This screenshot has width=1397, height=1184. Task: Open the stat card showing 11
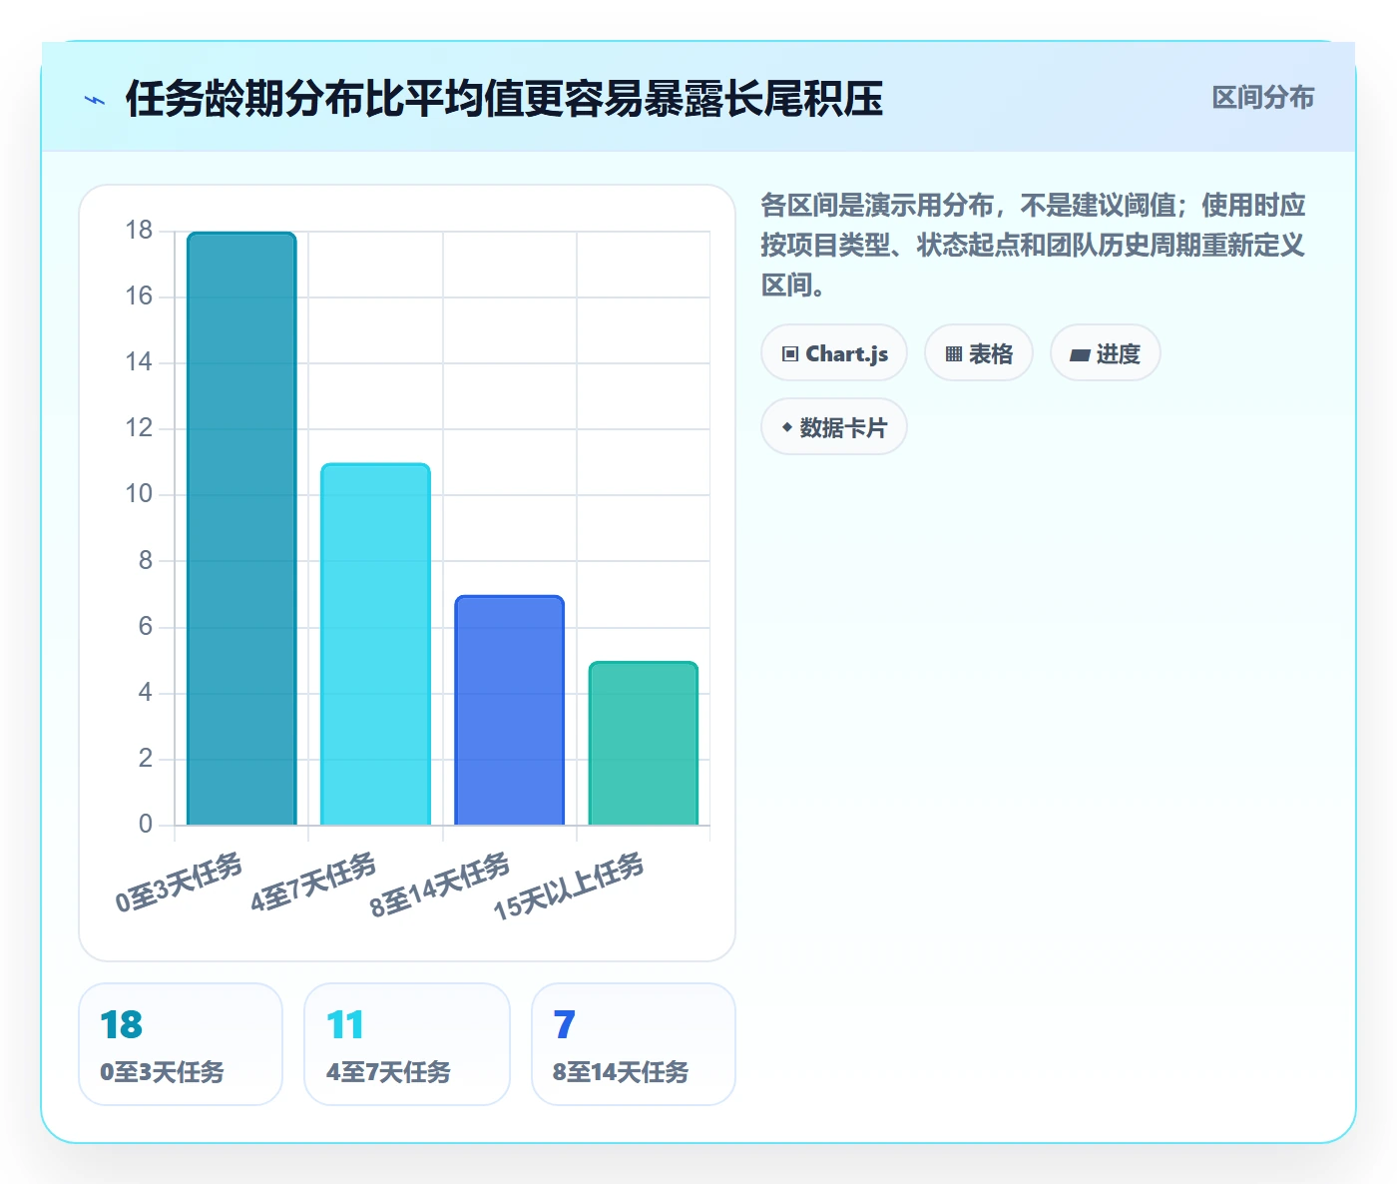pos(407,1044)
